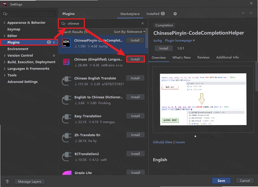
Task: Click the Easy-Translation plug icon
Action: 66,119
